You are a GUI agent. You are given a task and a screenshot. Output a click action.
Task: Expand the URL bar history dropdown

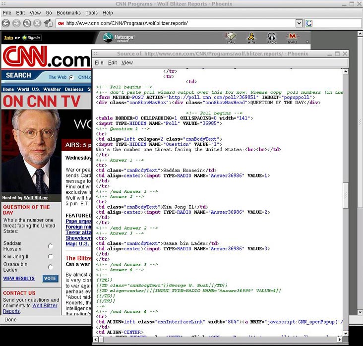pos(299,23)
